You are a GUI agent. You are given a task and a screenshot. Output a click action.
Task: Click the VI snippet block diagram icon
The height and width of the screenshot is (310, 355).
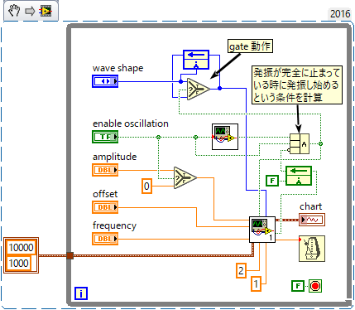[x=46, y=11]
